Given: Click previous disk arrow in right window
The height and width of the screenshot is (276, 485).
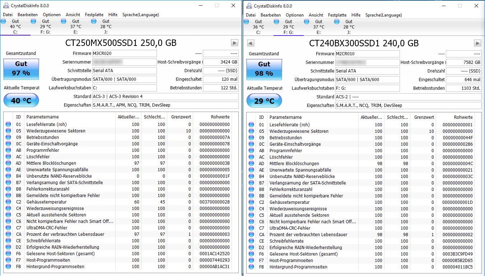Looking at the screenshot, I should pos(251,43).
